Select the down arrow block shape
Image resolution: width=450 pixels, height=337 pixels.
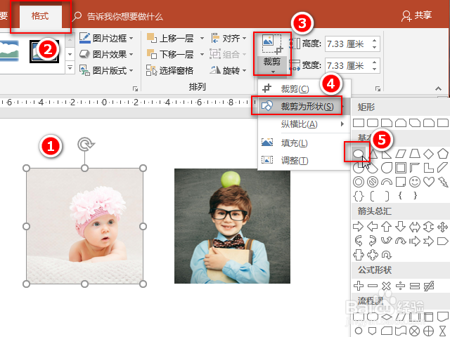point(401,227)
